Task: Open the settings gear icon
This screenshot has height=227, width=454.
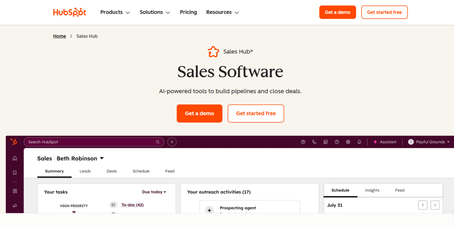Action: point(348,142)
